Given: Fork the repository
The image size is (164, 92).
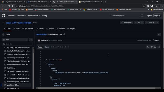Looking at the screenshot, I should click(x=139, y=22).
